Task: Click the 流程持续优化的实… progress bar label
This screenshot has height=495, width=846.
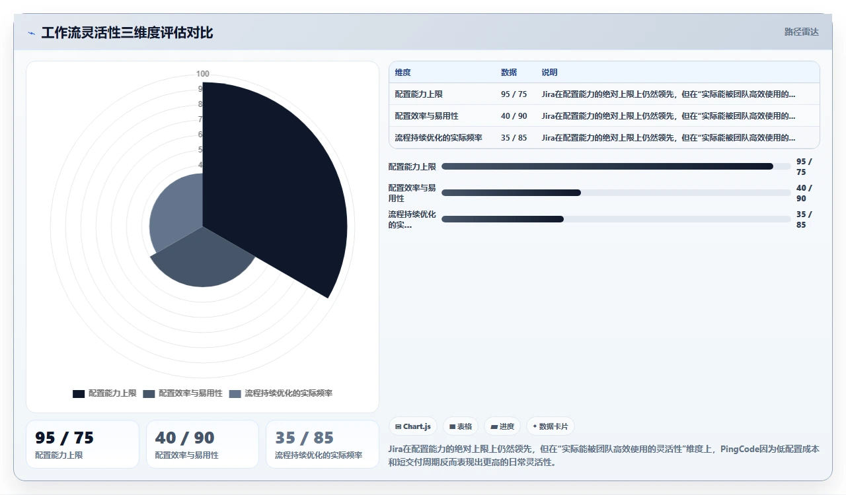Action: (412, 219)
